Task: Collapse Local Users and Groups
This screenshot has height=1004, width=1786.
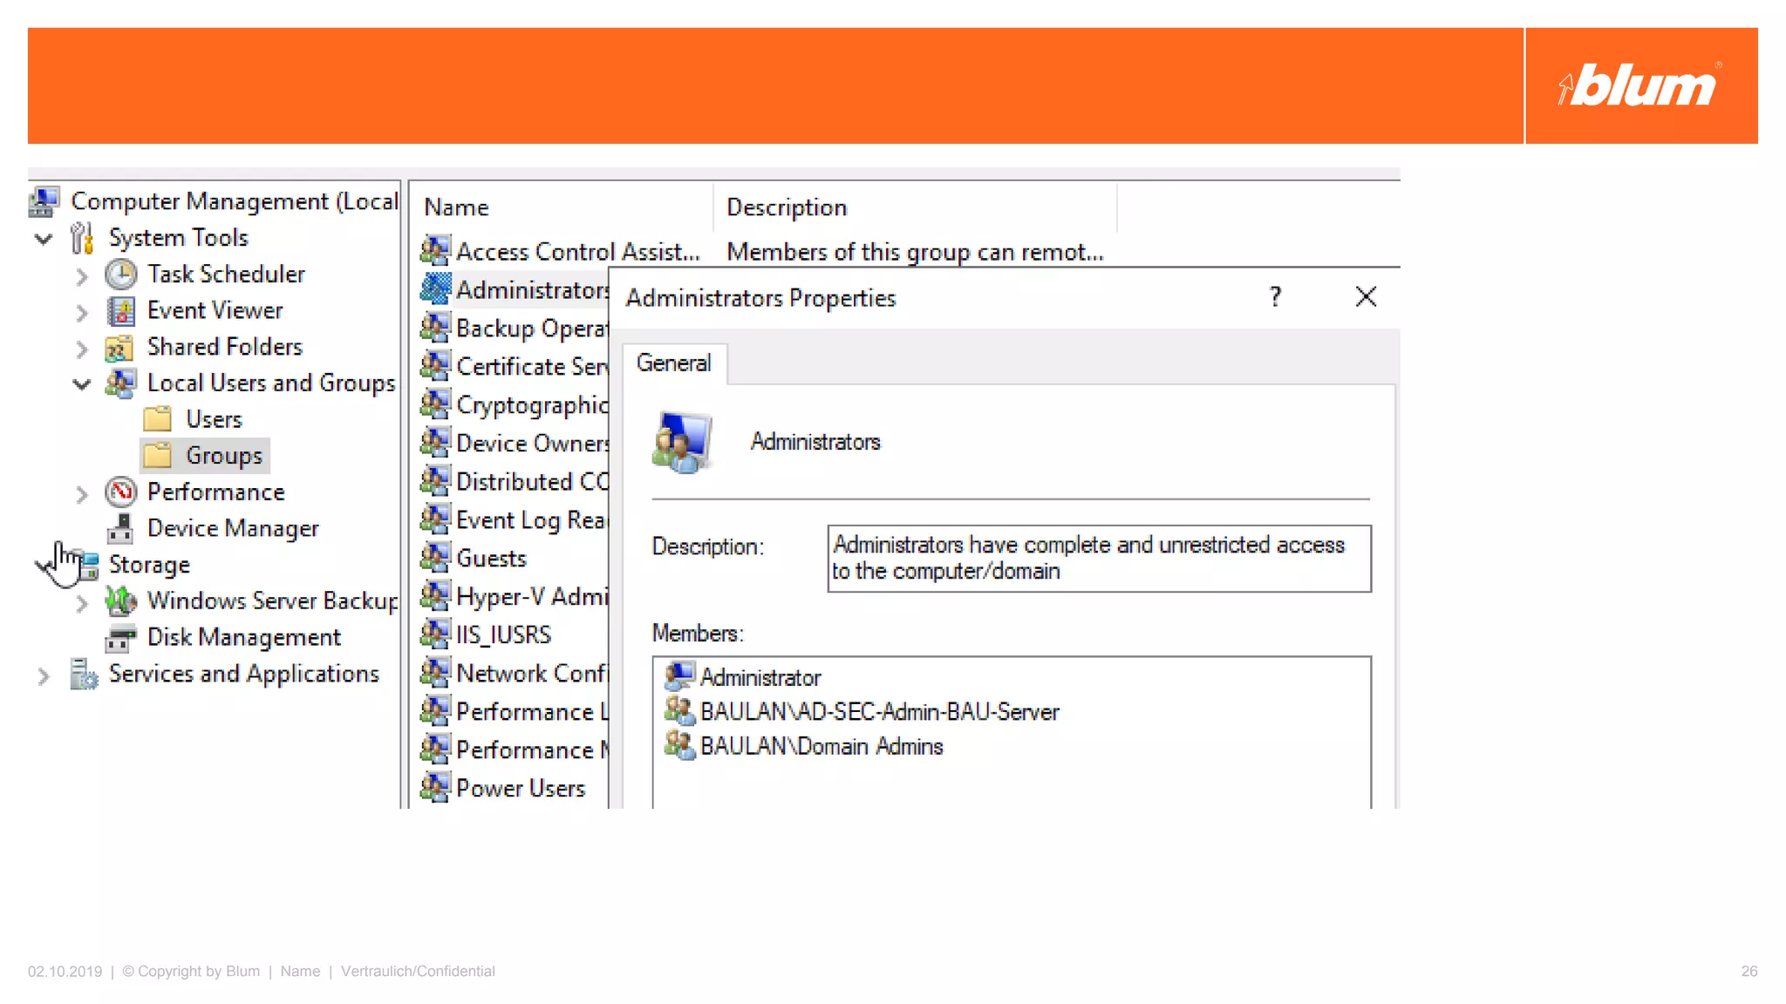Action: pyautogui.click(x=82, y=384)
